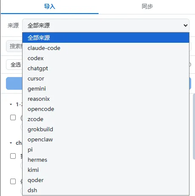Pick cursor as the source
Viewport: 195px width, 196px height.
point(106,78)
